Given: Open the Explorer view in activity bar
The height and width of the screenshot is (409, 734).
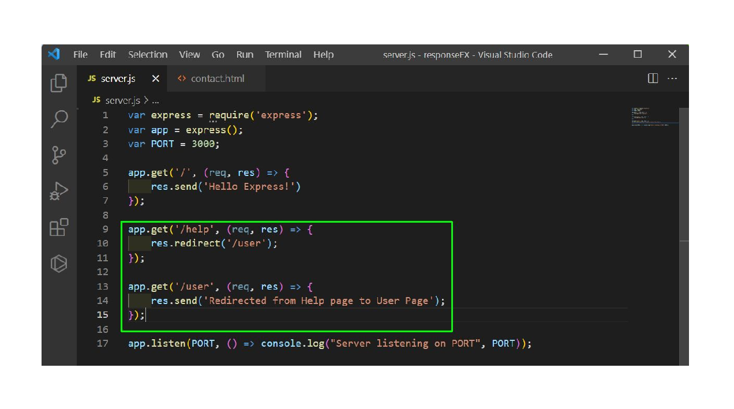Looking at the screenshot, I should pyautogui.click(x=59, y=83).
